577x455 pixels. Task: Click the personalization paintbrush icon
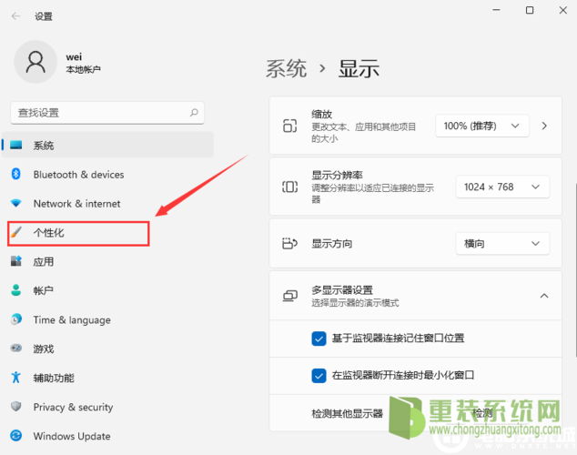[x=16, y=232]
